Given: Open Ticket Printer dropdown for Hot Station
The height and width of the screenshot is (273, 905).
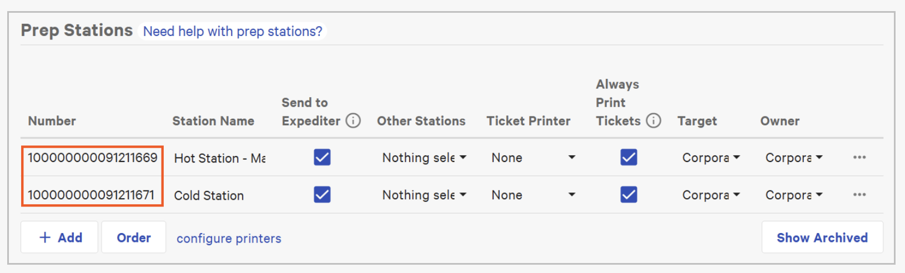Looking at the screenshot, I should coord(533,158).
